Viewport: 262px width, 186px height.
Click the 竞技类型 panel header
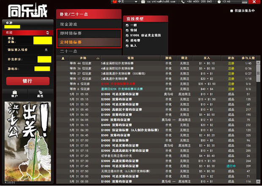pyautogui.click(x=145, y=19)
